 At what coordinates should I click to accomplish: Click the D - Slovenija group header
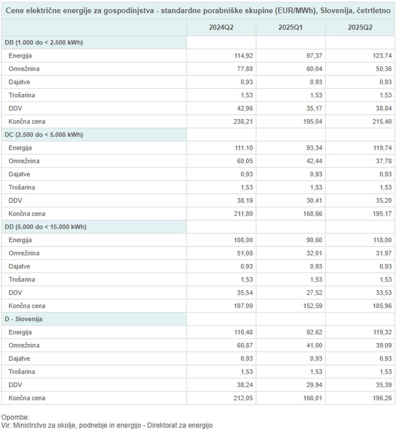coord(24,319)
